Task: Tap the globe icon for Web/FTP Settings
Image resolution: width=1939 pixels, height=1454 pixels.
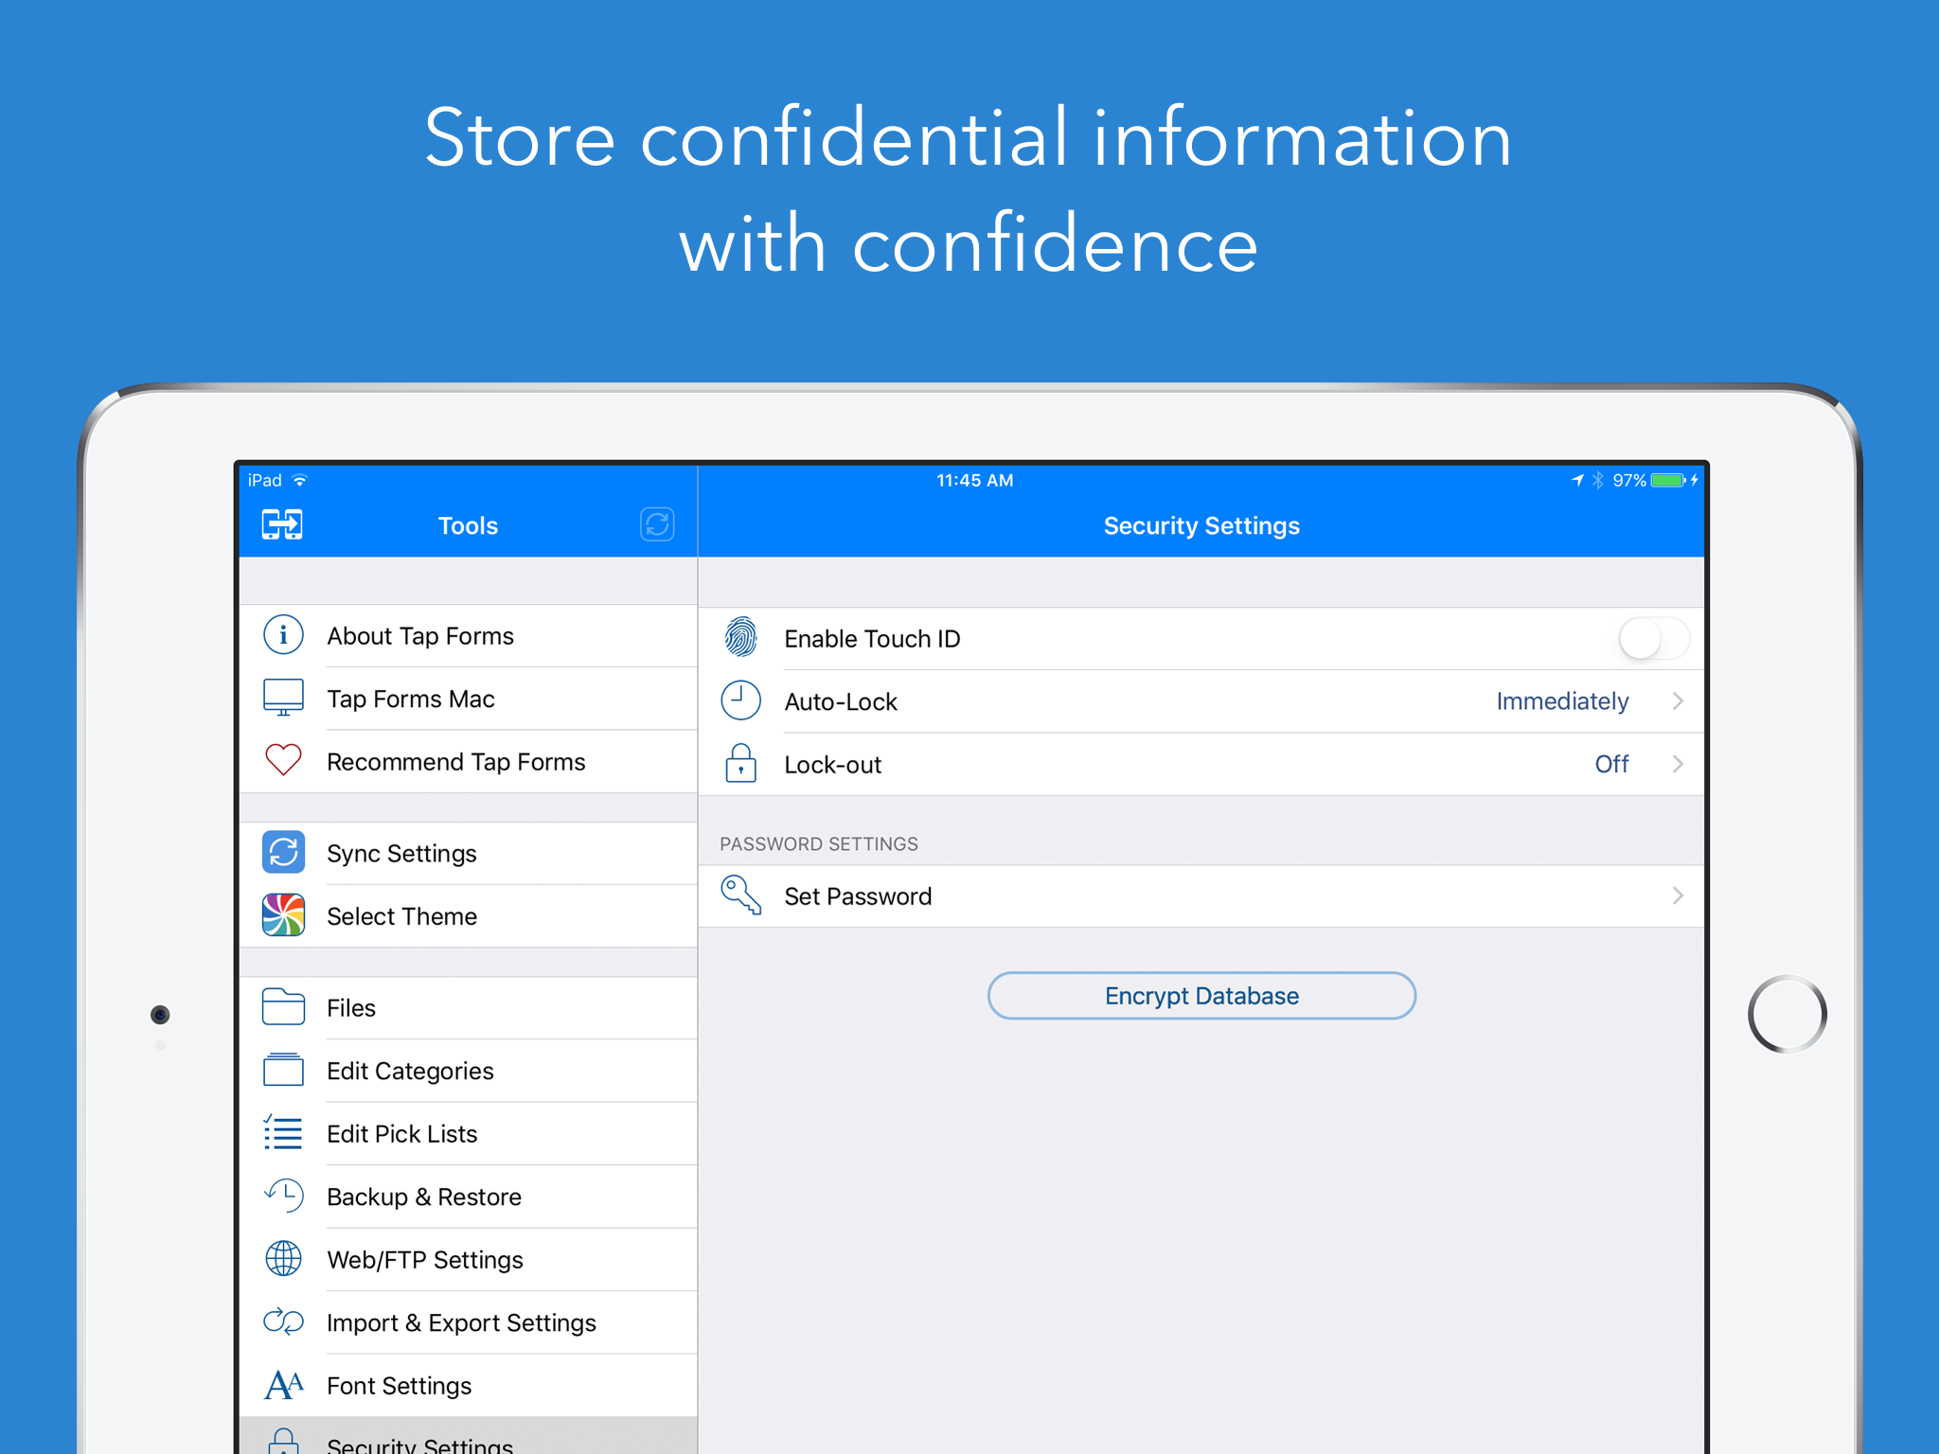Action: 283,1259
